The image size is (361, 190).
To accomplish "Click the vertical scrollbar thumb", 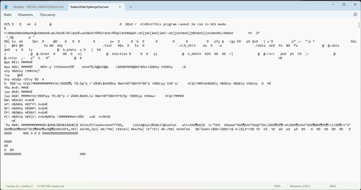I will click(359, 24).
